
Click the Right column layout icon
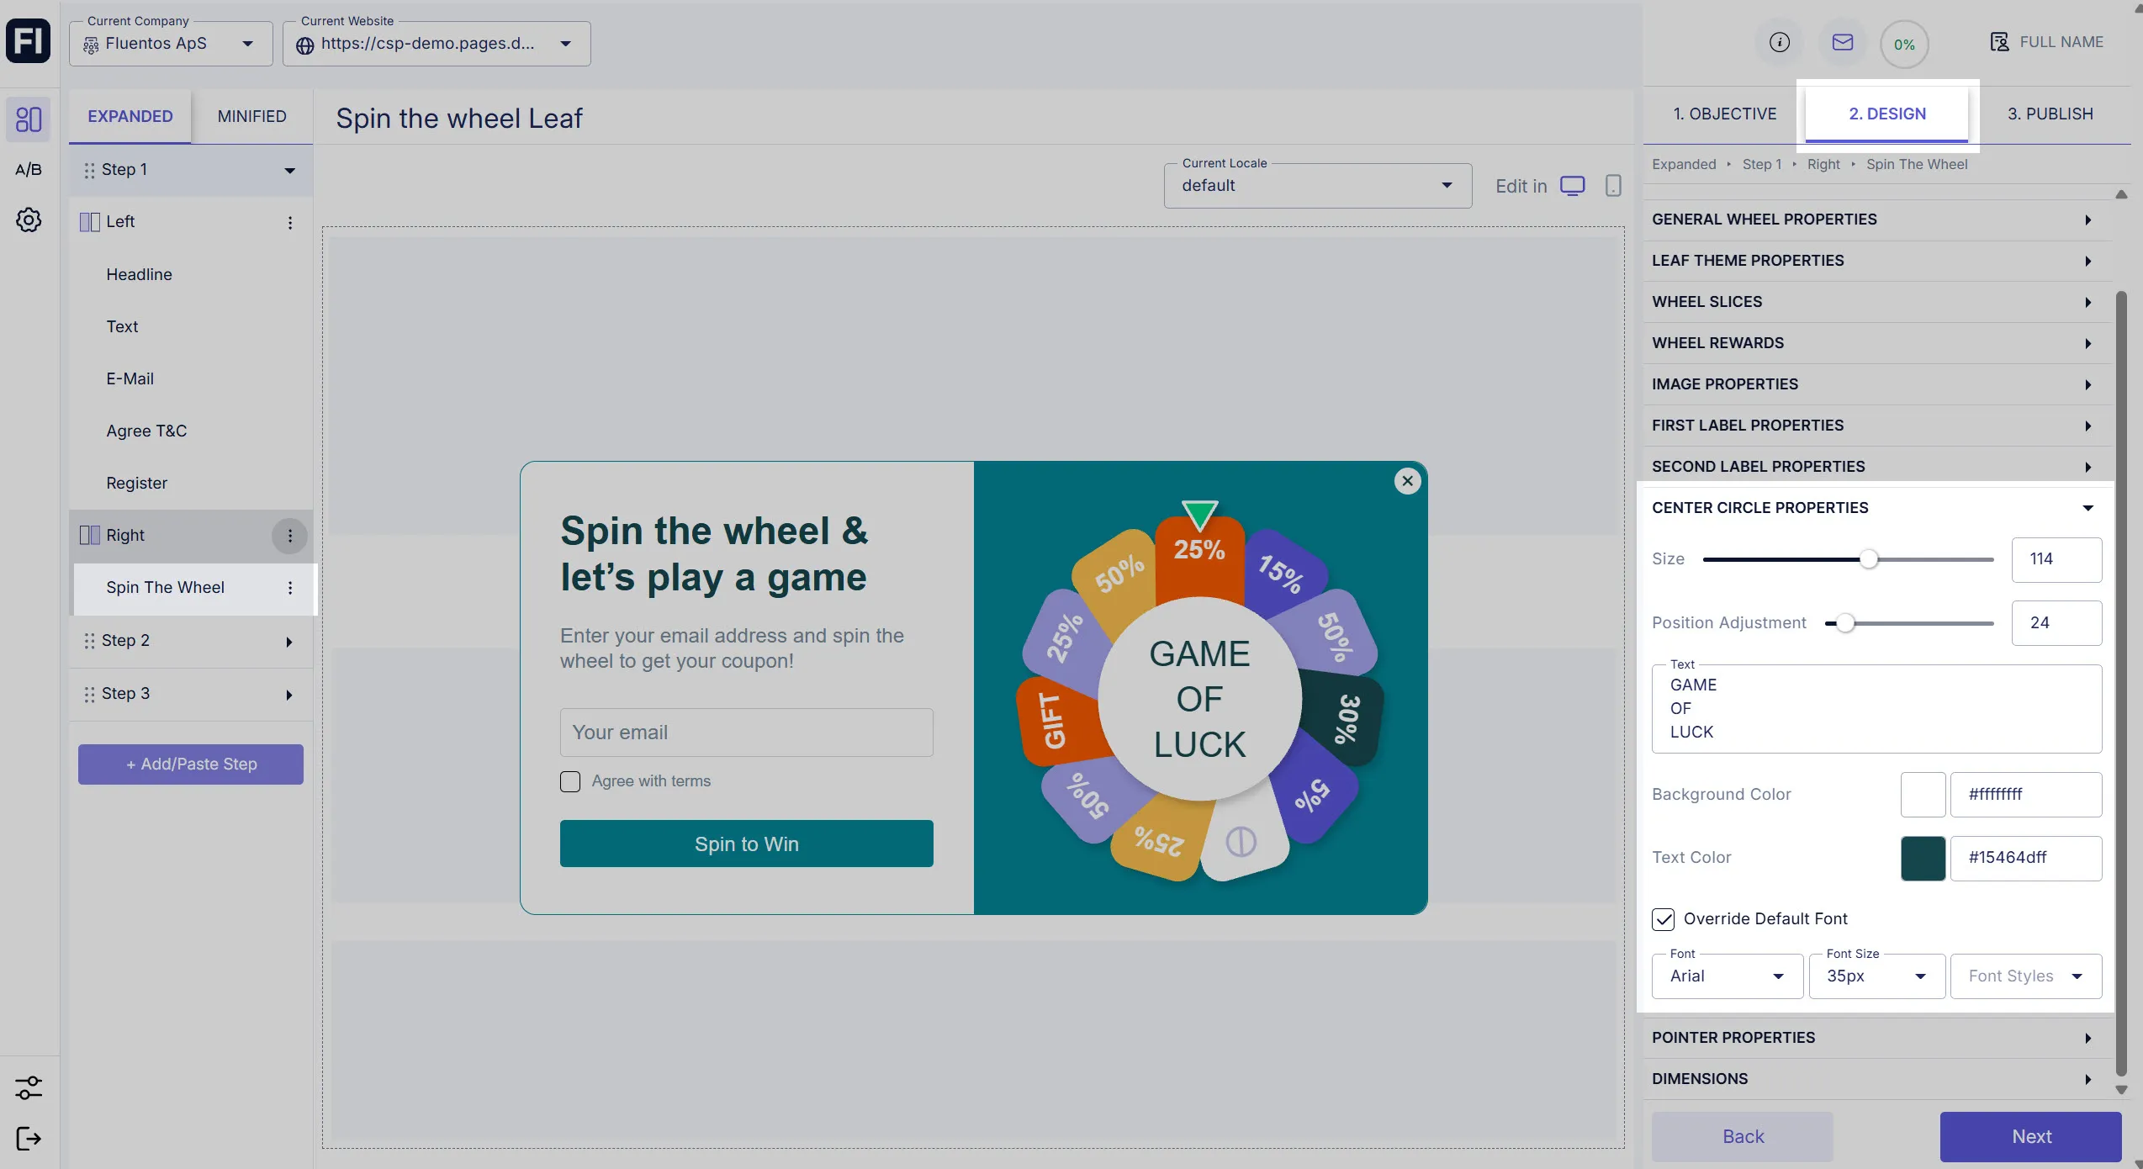click(x=89, y=535)
